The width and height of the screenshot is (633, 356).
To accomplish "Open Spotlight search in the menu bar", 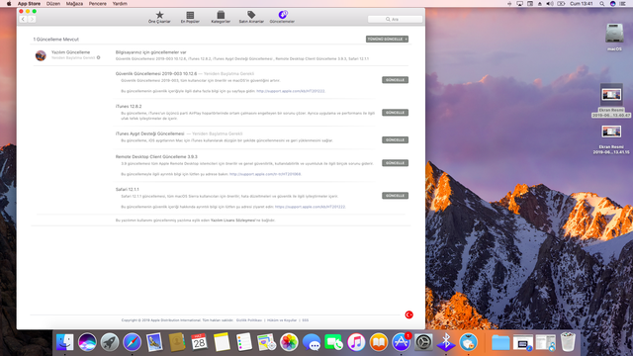I will (x=602, y=4).
